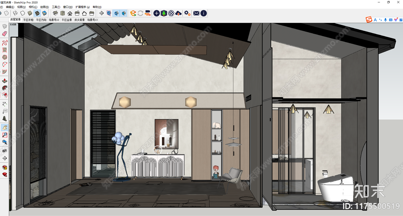Viewport: 403px width, 216px height.
Task: Switch to Monochrome face style
Action: (45, 13)
